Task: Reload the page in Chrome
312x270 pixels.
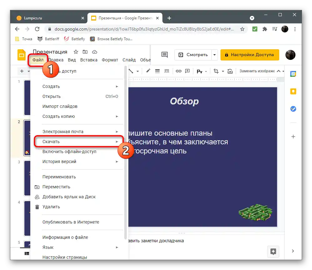Action: pos(37,29)
